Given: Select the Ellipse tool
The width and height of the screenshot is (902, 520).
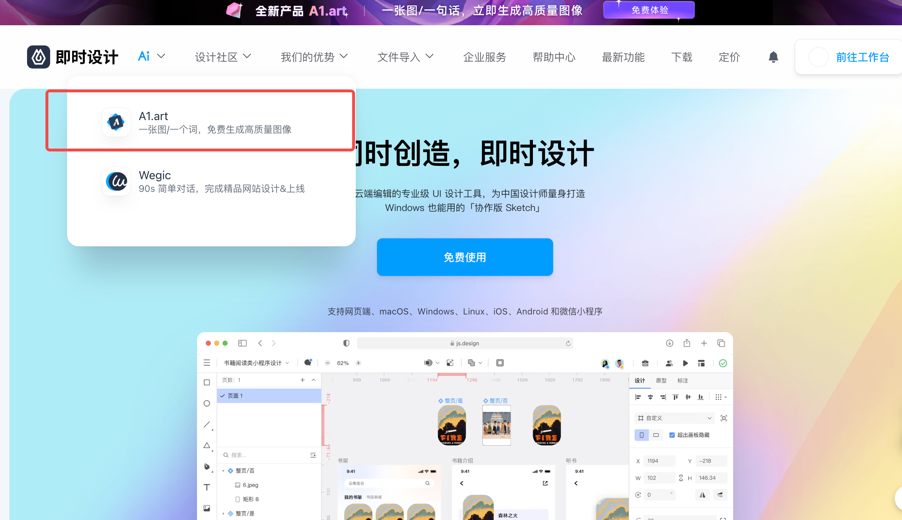Looking at the screenshot, I should point(207,404).
